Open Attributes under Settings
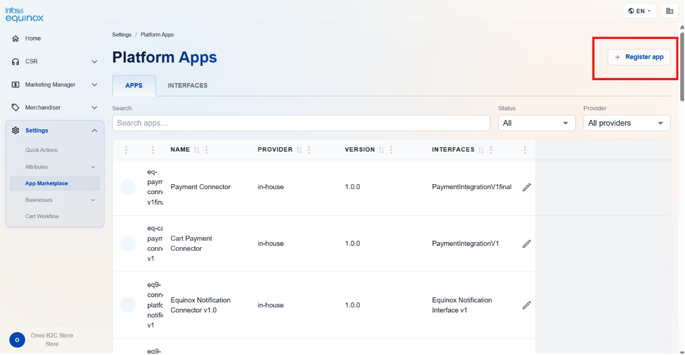The width and height of the screenshot is (685, 355). [x=36, y=167]
